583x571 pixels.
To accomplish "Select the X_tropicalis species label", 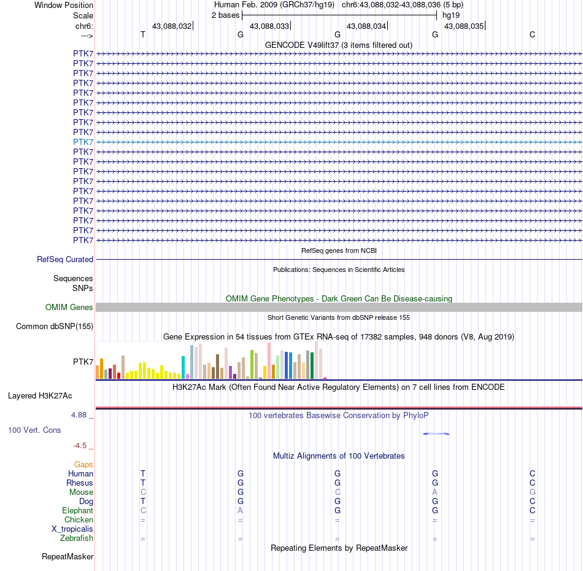I will (x=72, y=529).
